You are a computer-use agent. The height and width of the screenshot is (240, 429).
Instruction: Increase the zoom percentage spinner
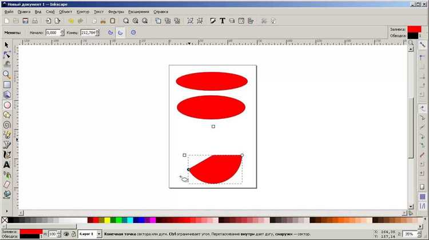419,233
